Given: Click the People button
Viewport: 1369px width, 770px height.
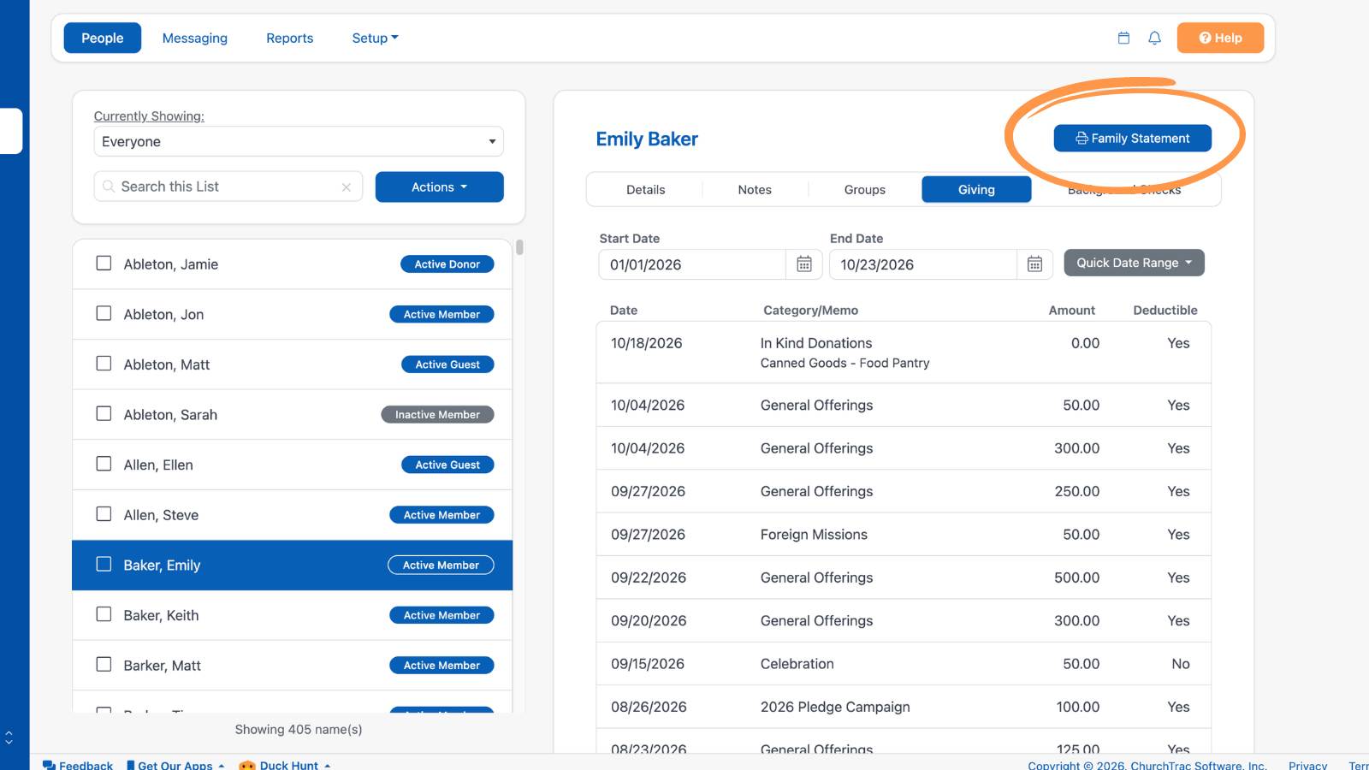Looking at the screenshot, I should point(103,38).
